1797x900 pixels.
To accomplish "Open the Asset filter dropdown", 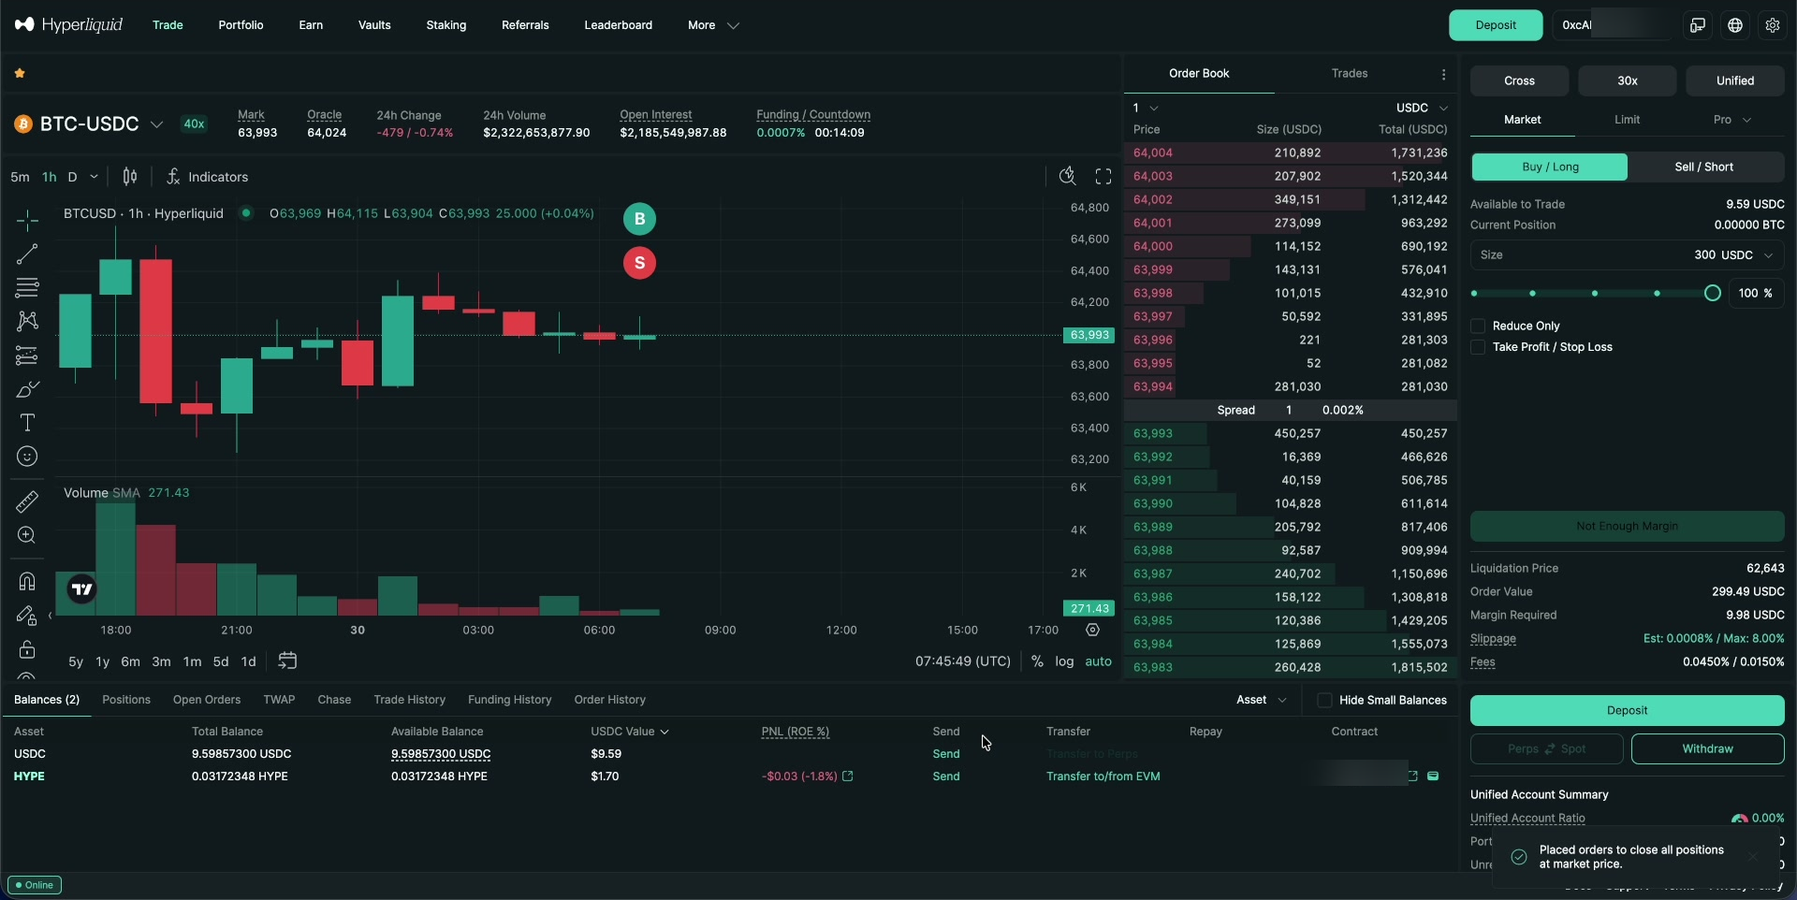I will tap(1261, 701).
